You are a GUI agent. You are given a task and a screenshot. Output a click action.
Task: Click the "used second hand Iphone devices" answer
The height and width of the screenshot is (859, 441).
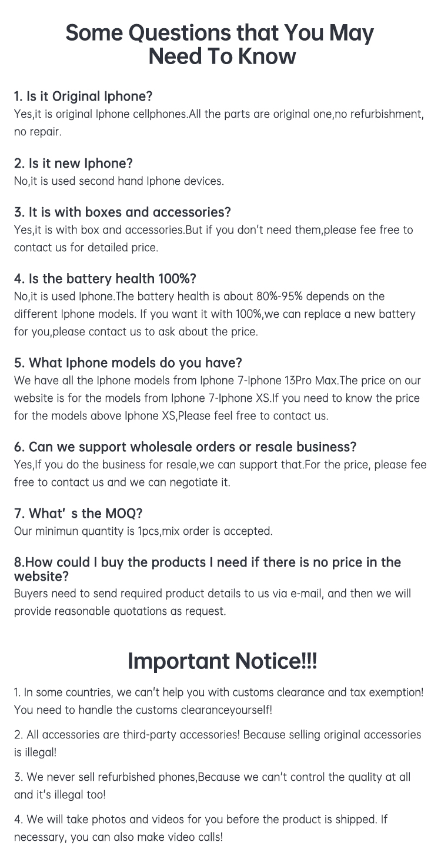119,181
